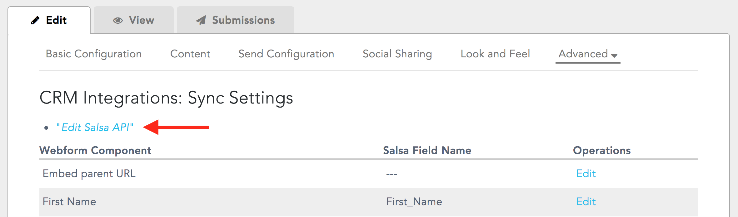Edit the Embed parent URL mapping
Image resolution: width=738 pixels, height=217 pixels.
tap(586, 173)
